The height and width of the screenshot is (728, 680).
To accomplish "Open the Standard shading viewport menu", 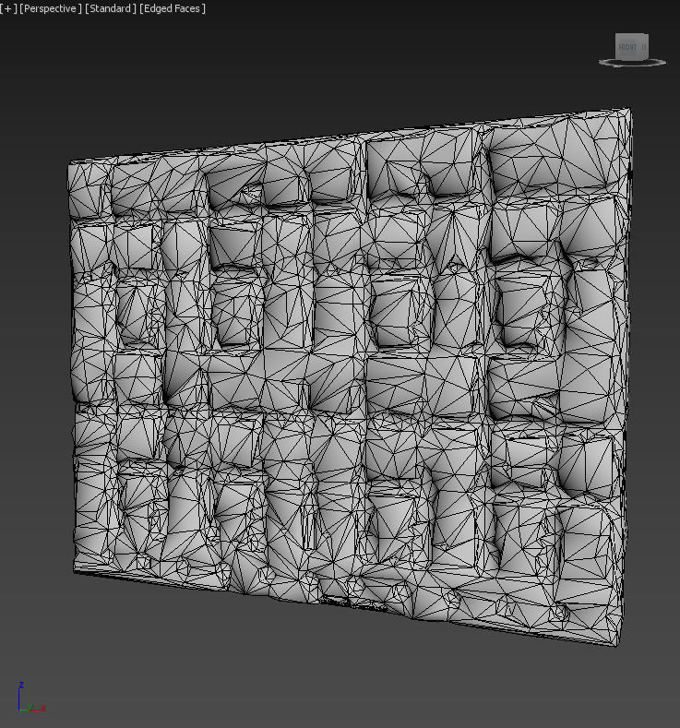I will [x=111, y=8].
